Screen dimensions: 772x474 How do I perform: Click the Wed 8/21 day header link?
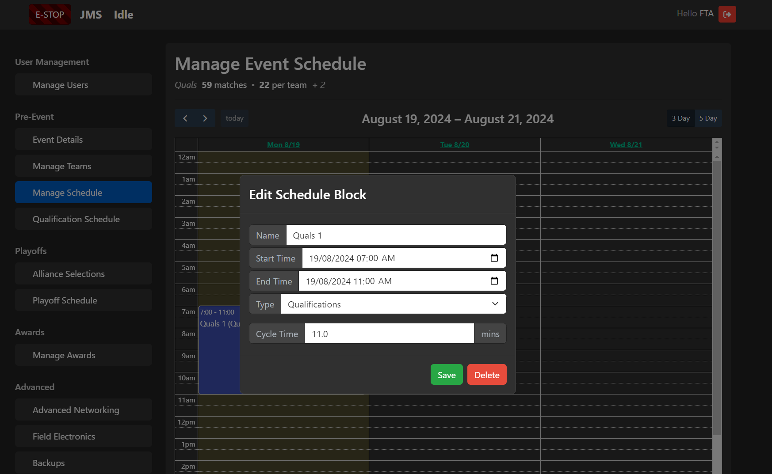pyautogui.click(x=626, y=145)
